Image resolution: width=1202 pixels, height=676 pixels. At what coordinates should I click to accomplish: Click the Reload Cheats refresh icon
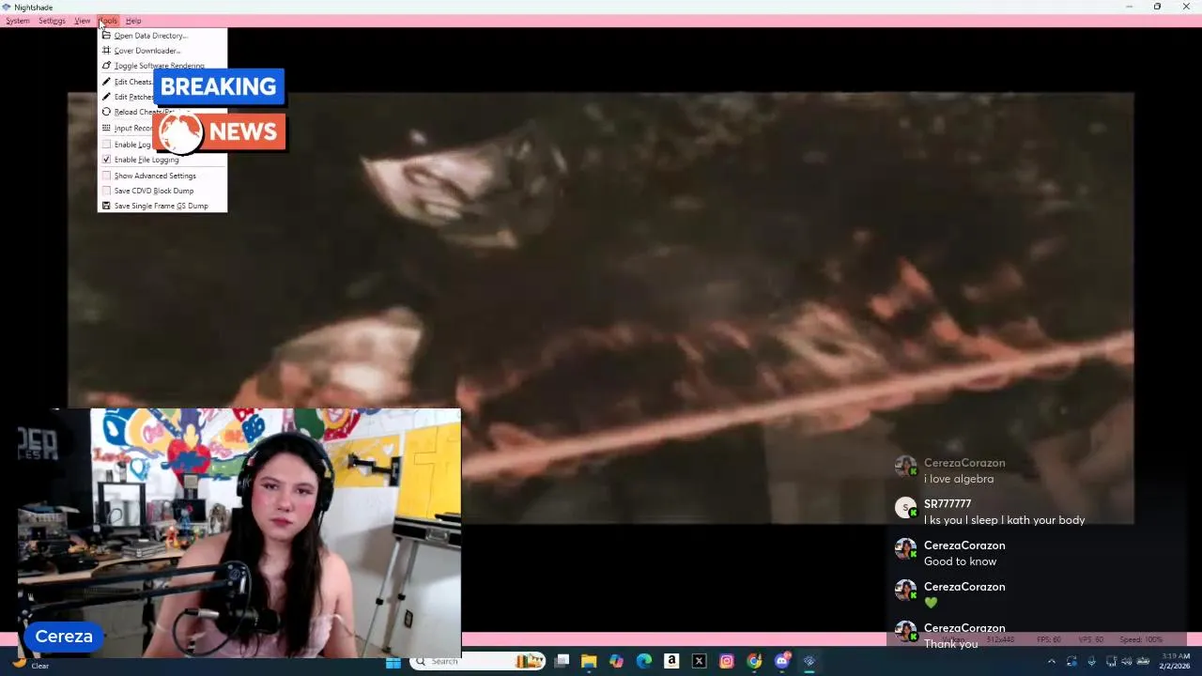coord(106,112)
